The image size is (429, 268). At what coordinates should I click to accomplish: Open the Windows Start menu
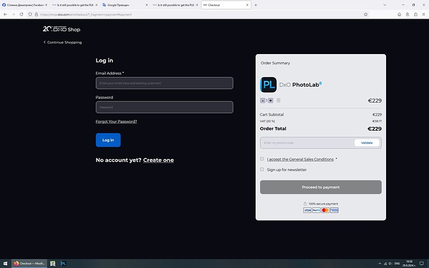tap(5, 264)
